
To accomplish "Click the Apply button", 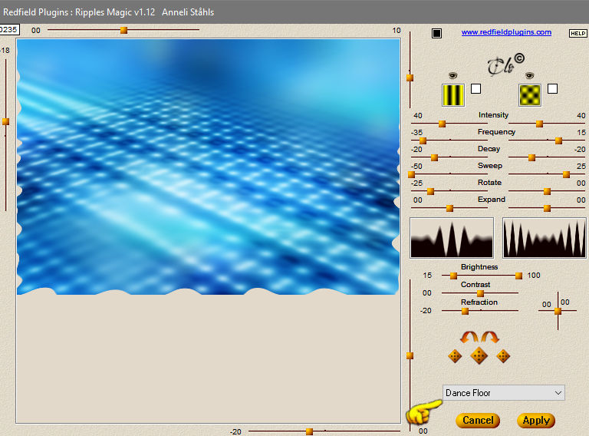I will tap(536, 420).
